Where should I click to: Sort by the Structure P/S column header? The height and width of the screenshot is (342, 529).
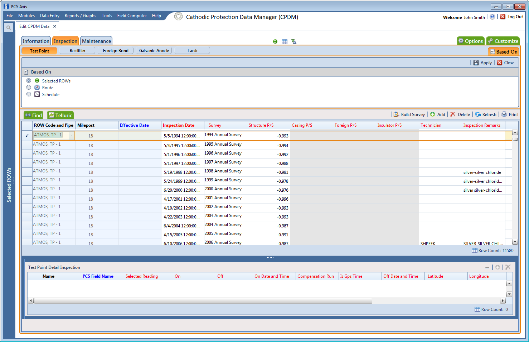[x=268, y=125]
